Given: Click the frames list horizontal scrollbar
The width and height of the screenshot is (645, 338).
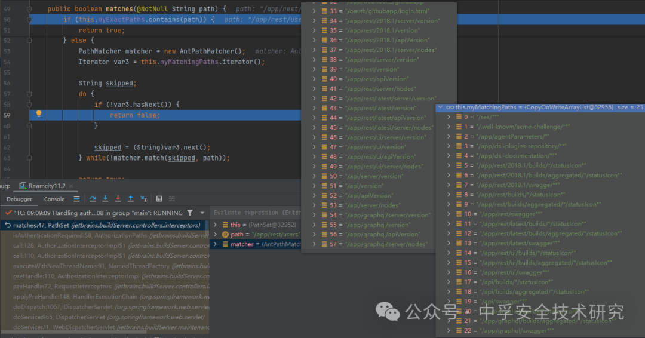Looking at the screenshot, I should point(74,331).
